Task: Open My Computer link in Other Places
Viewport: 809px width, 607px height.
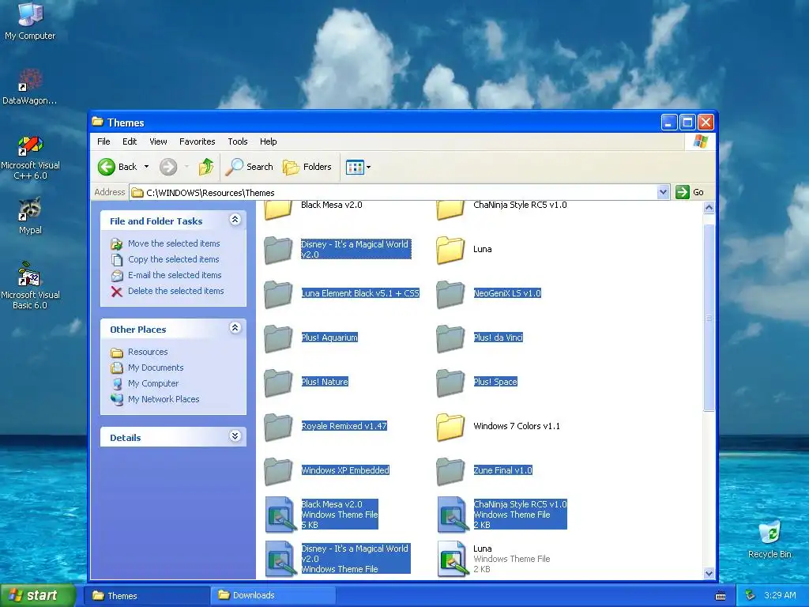Action: click(152, 383)
